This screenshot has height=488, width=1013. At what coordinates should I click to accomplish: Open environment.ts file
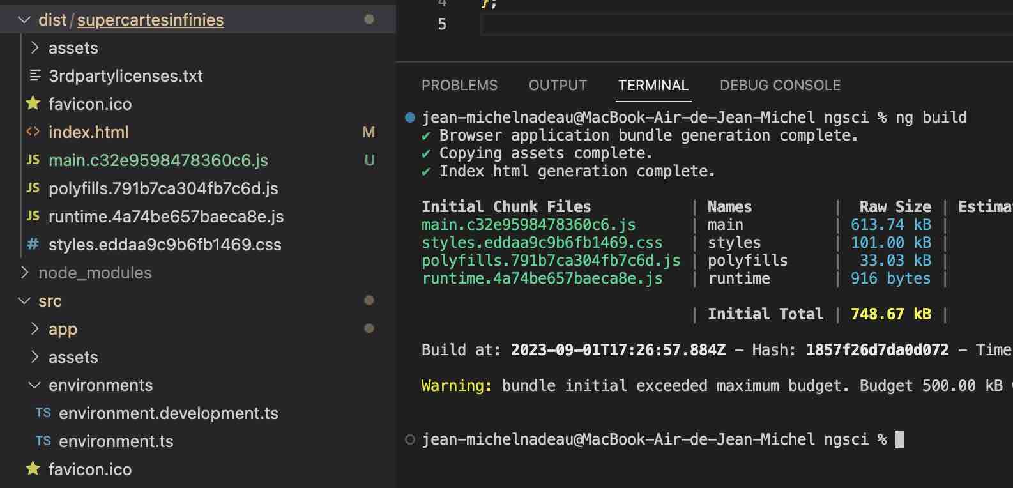tap(116, 441)
